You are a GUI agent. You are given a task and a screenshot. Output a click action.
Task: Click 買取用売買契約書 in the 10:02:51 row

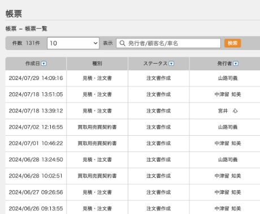coord(97,176)
